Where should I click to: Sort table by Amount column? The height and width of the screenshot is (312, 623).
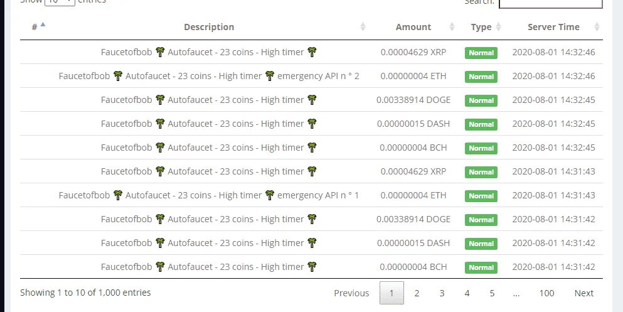tap(452, 27)
